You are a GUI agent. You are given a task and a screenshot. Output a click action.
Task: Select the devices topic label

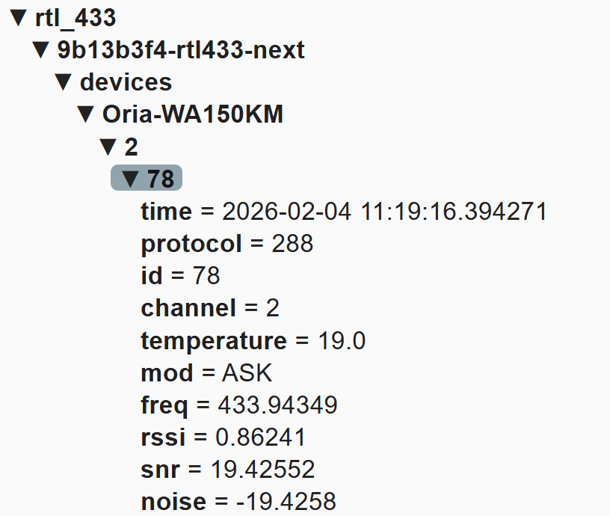point(126,82)
